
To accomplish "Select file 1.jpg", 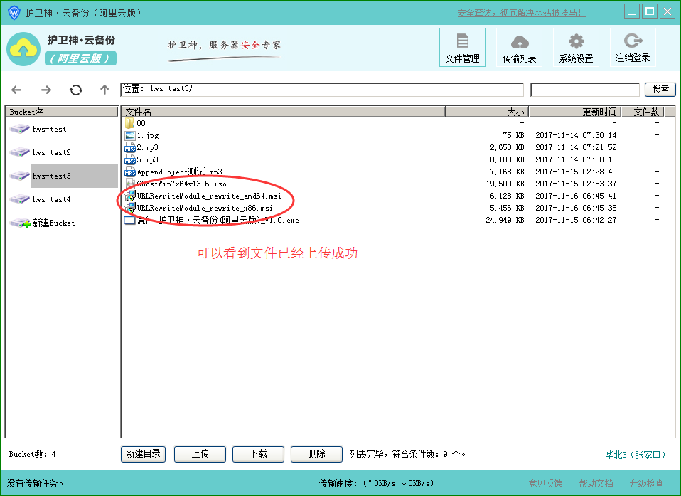I will click(148, 136).
